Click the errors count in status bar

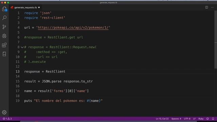pos(5,119)
